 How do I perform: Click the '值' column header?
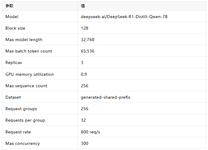pyautogui.click(x=142, y=6)
